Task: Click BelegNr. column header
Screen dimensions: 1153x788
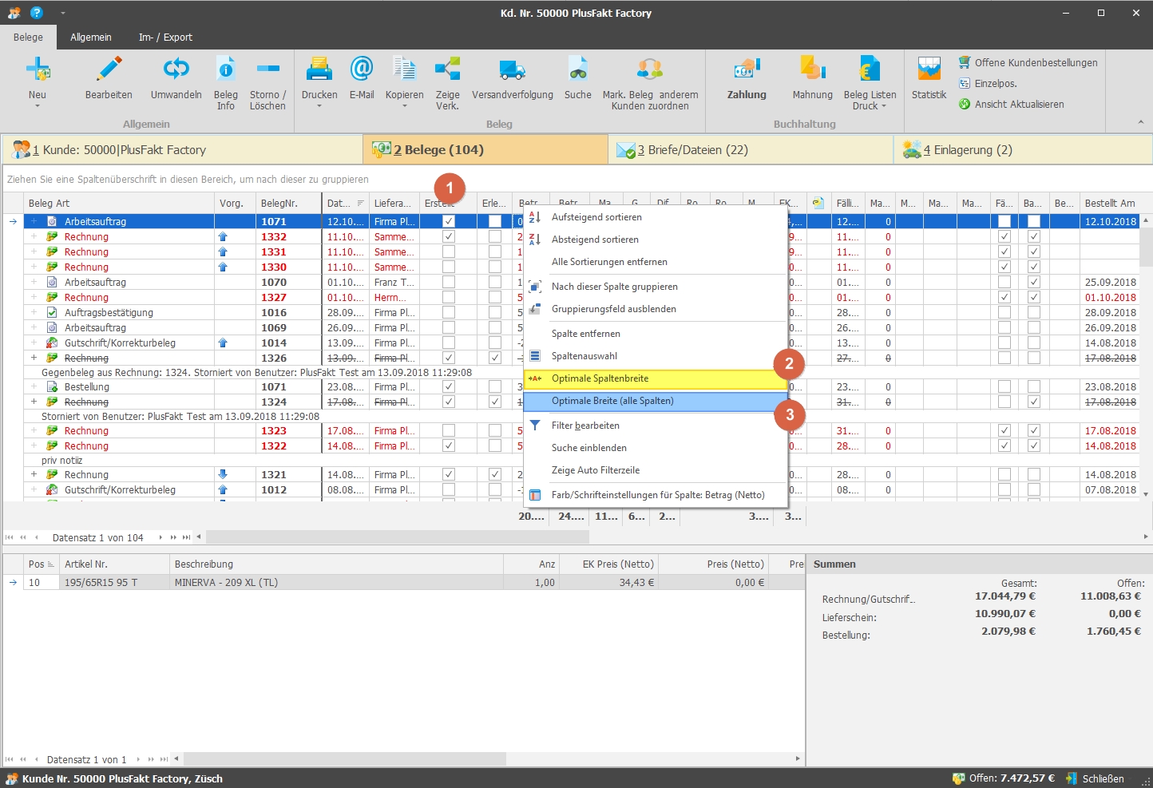Action: coord(288,203)
